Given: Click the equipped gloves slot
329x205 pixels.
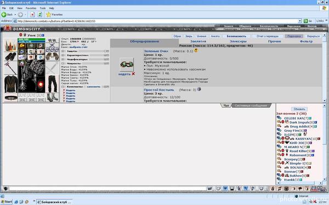Looking at the screenshot, I should [53, 56].
